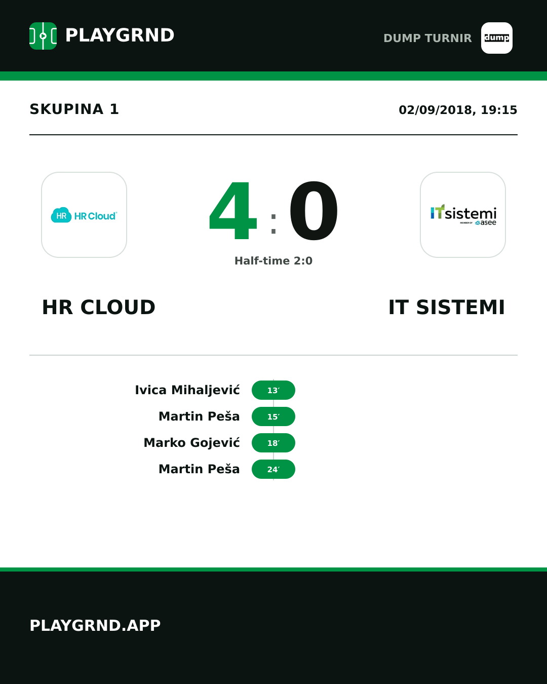
Task: Select the IT SISTEMI team name
Action: click(447, 308)
